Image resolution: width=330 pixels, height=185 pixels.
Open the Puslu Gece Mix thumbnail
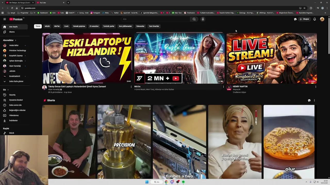click(179, 58)
